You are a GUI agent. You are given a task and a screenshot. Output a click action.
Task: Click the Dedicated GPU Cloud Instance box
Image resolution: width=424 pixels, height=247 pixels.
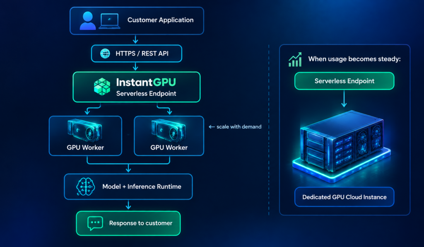coord(344,197)
